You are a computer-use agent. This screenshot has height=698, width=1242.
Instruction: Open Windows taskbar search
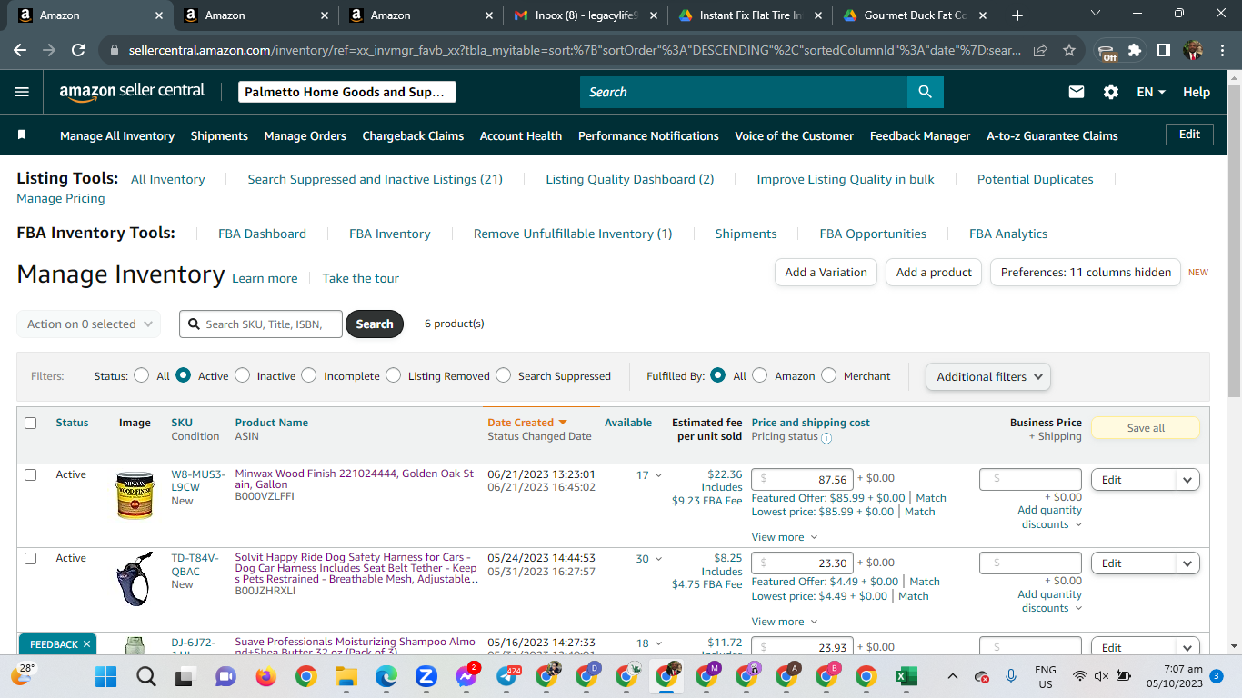pos(145,676)
